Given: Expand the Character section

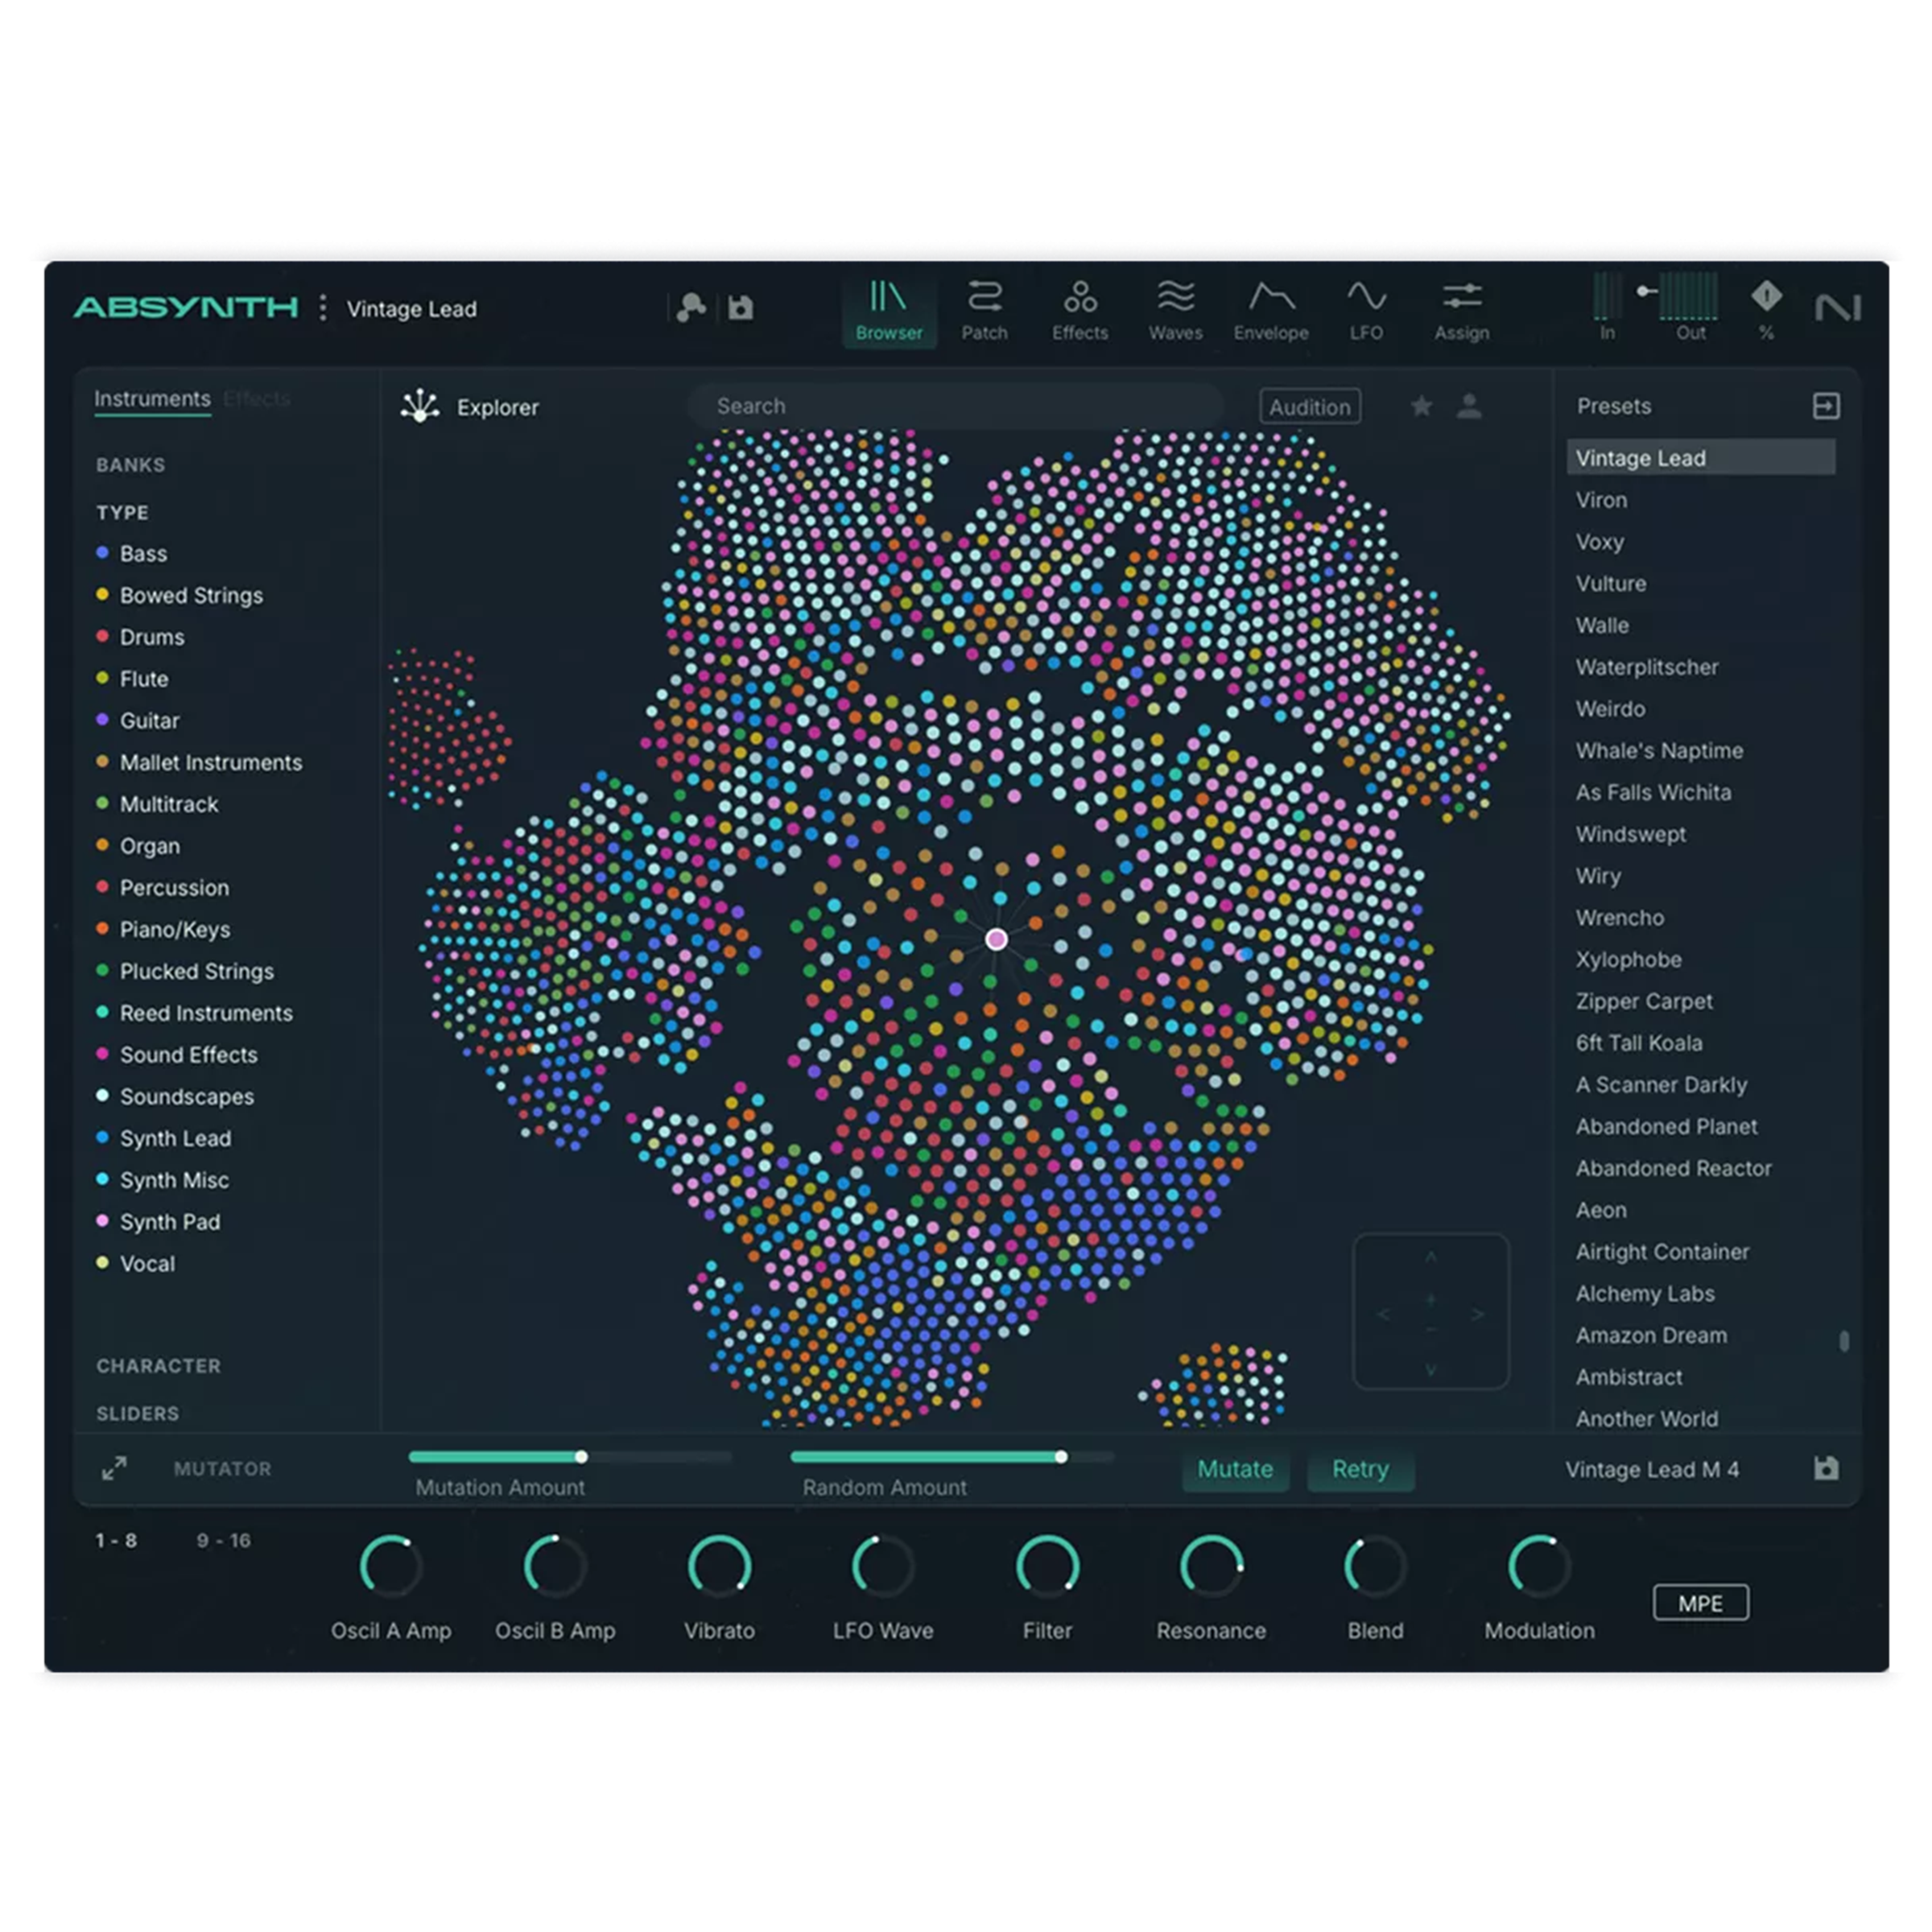Looking at the screenshot, I should point(159,1366).
